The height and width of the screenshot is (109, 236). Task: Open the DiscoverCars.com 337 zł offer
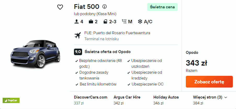(x=90, y=100)
